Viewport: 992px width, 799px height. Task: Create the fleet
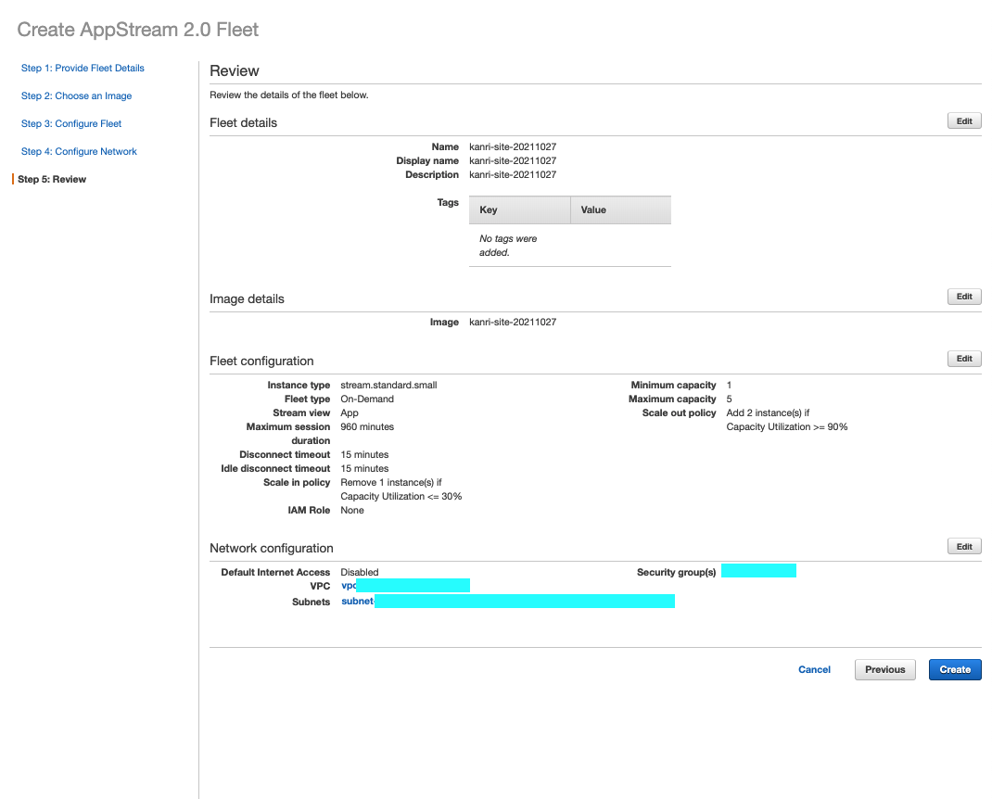click(x=955, y=669)
